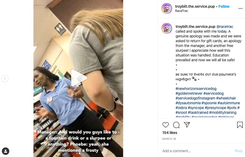
Task: Click the Post comment button
Action: pos(239,151)
